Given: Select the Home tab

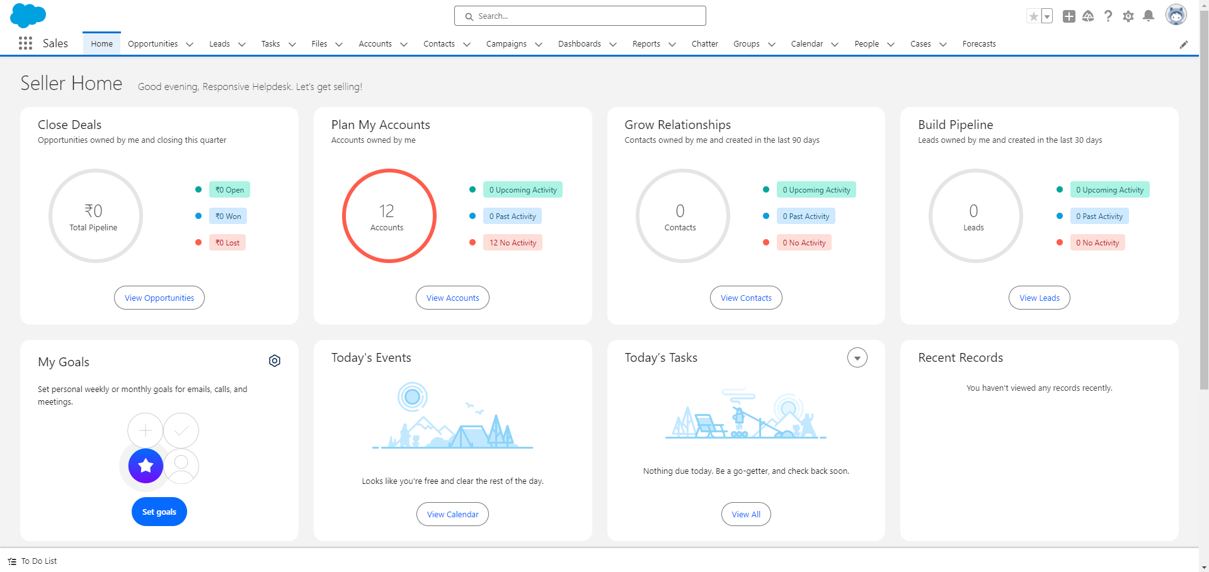Looking at the screenshot, I should point(101,44).
